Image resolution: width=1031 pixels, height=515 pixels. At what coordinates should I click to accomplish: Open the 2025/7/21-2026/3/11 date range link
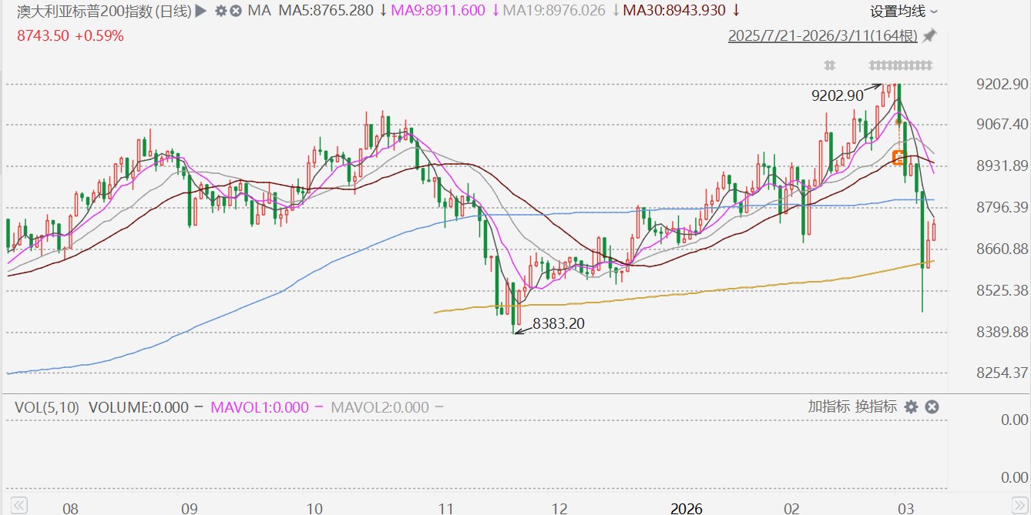pyautogui.click(x=823, y=36)
